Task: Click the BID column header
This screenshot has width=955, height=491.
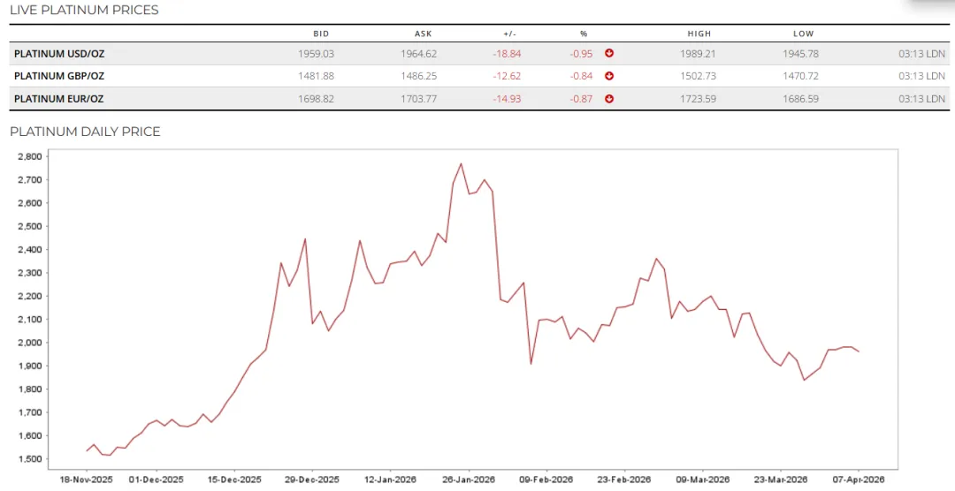Action: pos(321,34)
